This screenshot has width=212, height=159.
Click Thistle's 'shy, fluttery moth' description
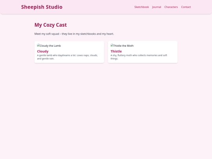[139, 57]
